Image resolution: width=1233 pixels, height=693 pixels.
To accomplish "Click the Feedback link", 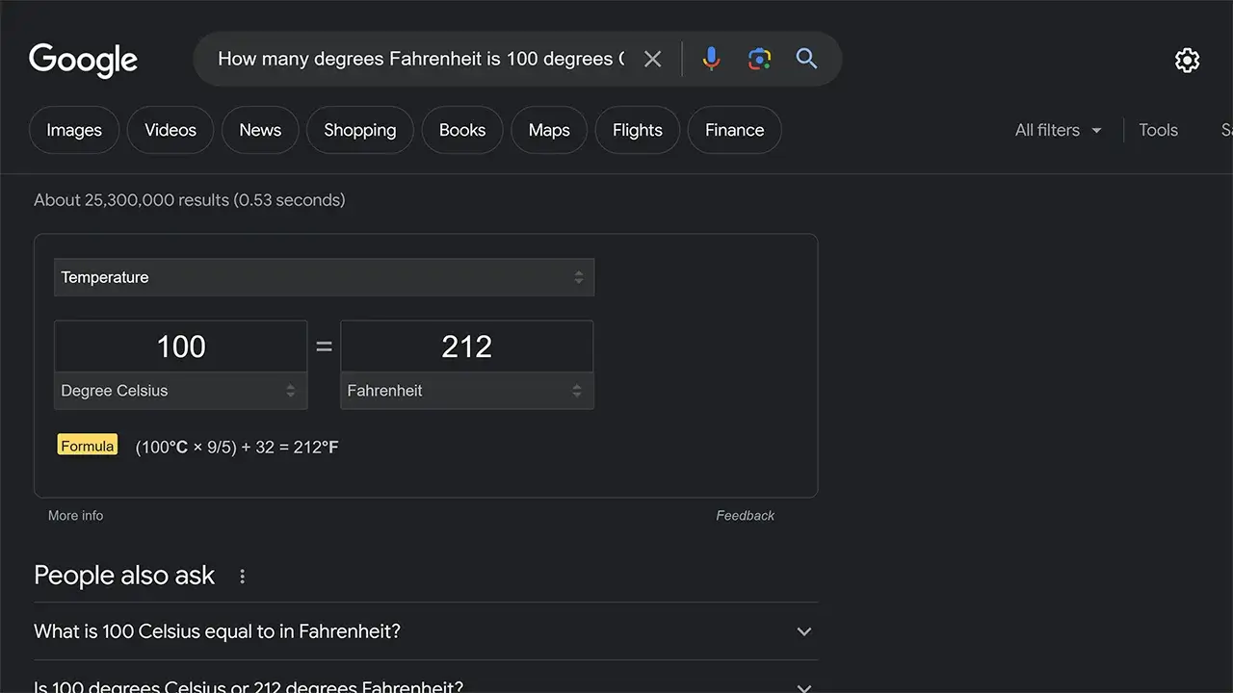I will click(746, 516).
